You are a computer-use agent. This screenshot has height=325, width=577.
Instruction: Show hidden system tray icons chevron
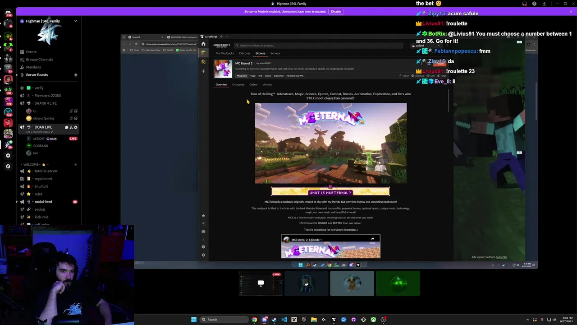click(x=528, y=320)
